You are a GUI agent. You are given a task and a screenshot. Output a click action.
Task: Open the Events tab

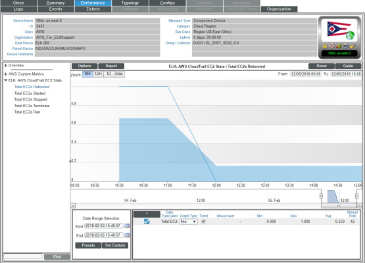56,9
